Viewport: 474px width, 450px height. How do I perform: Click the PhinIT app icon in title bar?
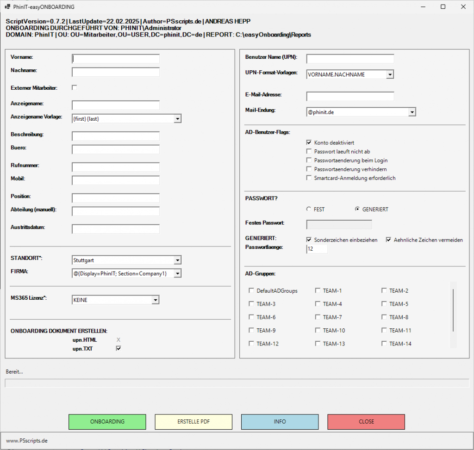[7, 7]
